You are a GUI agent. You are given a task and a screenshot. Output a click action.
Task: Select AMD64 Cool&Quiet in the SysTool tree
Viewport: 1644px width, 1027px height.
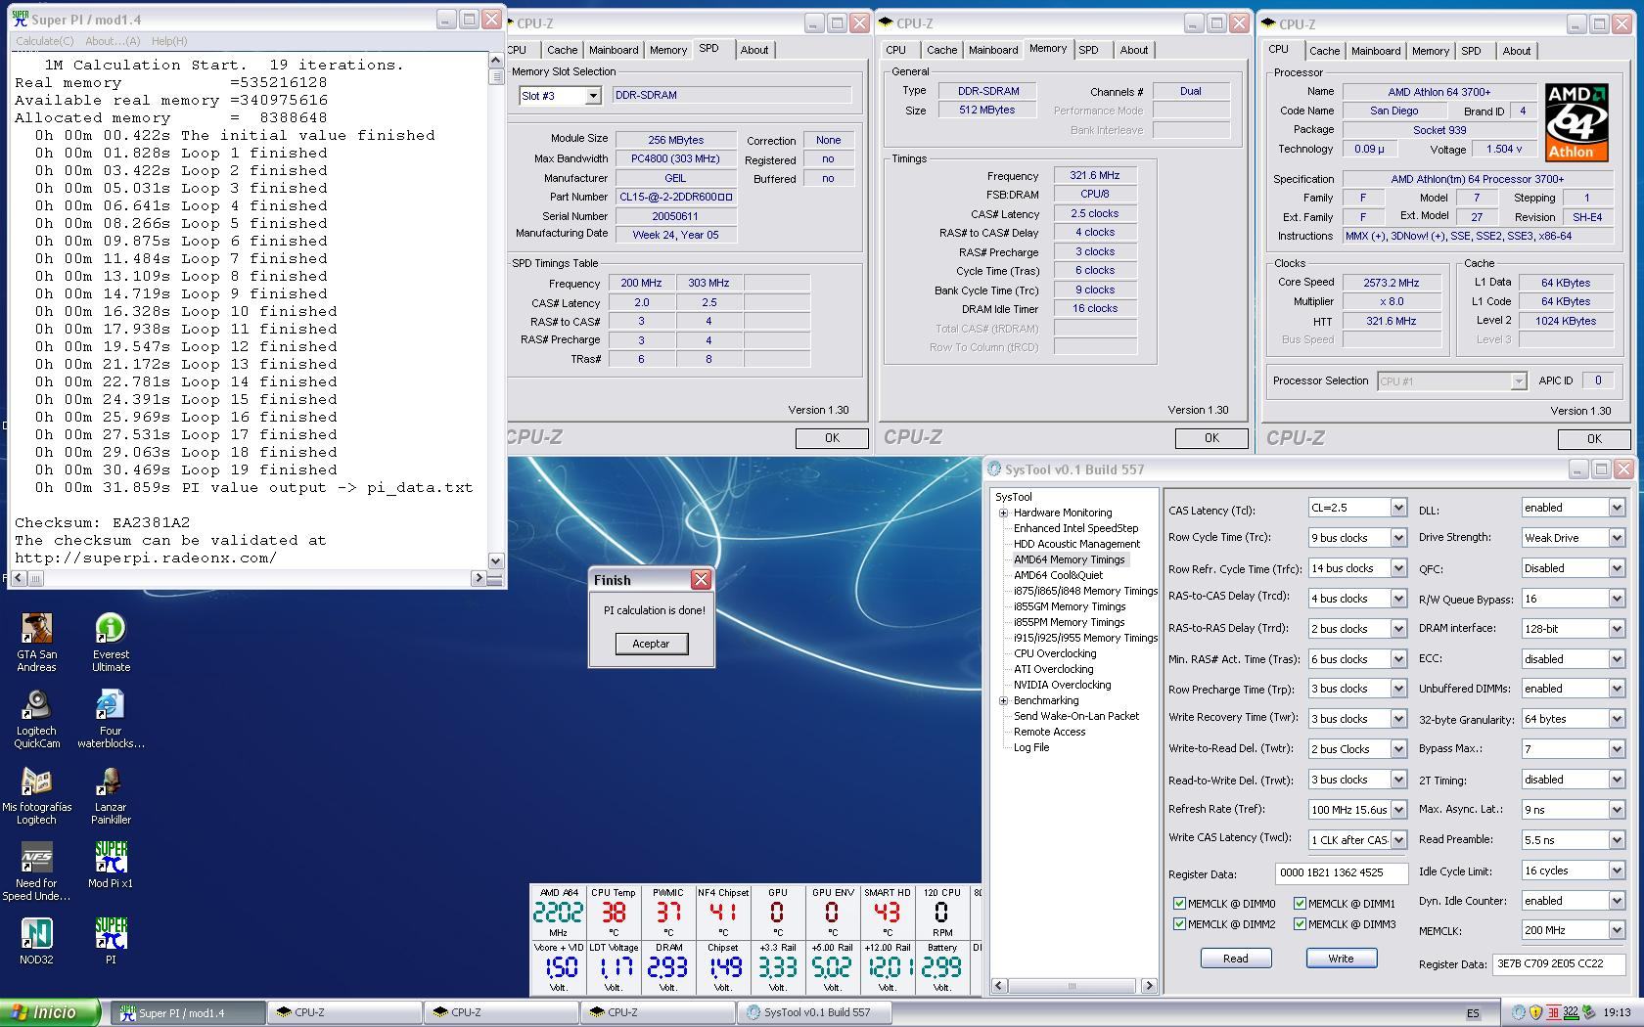1058,575
